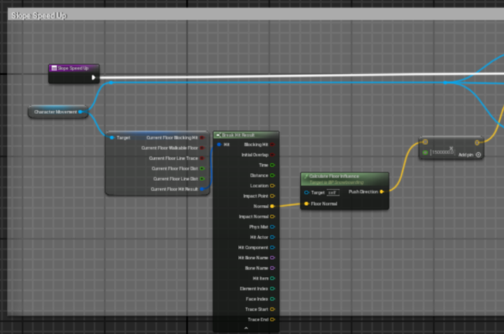504x334 pixels.
Task: Click the Hit Item output pin
Action: [x=272, y=279]
